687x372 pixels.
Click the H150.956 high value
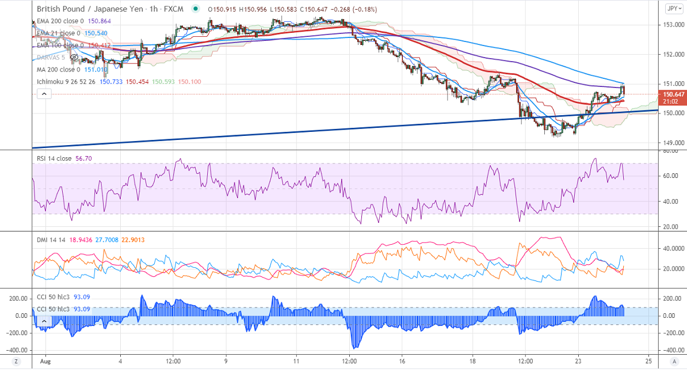coord(253,9)
